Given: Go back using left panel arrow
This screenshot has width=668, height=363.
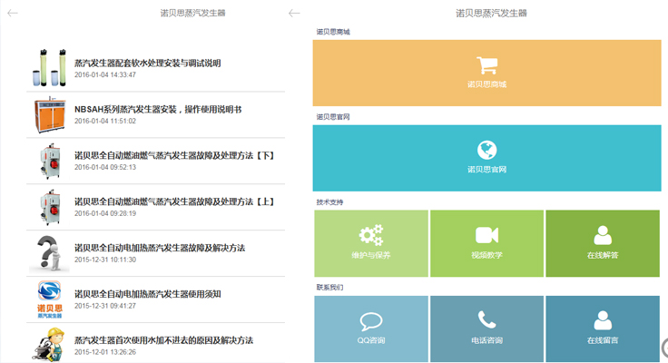Looking at the screenshot, I should tap(13, 13).
